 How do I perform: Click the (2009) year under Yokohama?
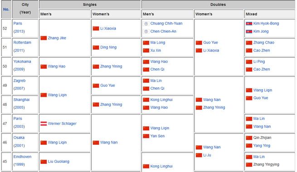(19, 69)
